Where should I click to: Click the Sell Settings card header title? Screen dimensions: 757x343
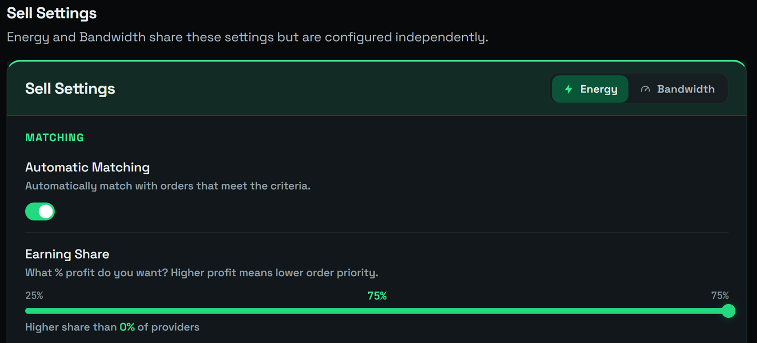70,89
